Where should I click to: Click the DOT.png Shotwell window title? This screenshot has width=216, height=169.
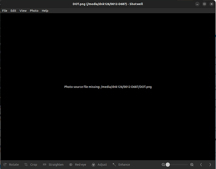point(108,4)
